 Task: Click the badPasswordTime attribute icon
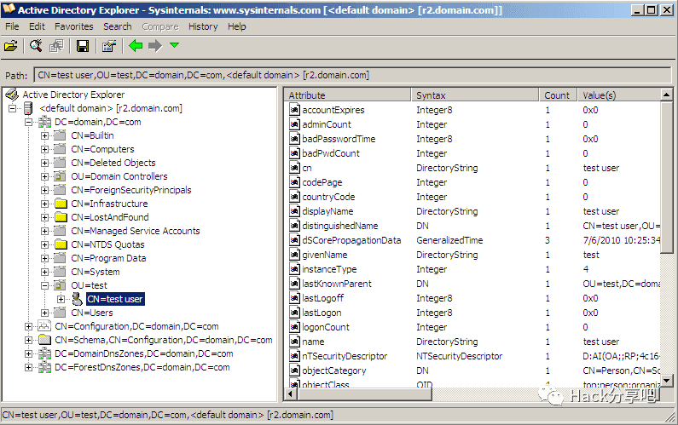pos(294,139)
